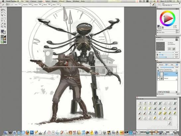Toggle Preserve Transparency checkbox

point(158,69)
